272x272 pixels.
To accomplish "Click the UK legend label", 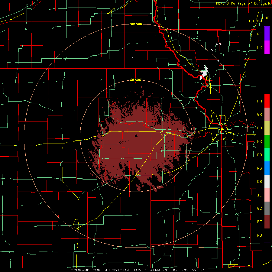I will coord(260,47).
